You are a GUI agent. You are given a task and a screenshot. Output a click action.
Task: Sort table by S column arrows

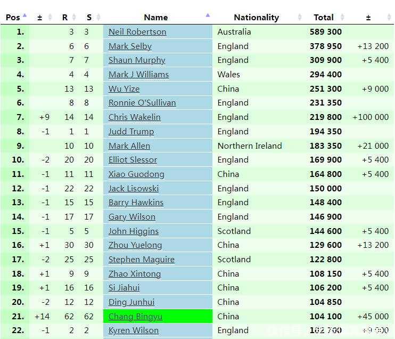tap(98, 17)
